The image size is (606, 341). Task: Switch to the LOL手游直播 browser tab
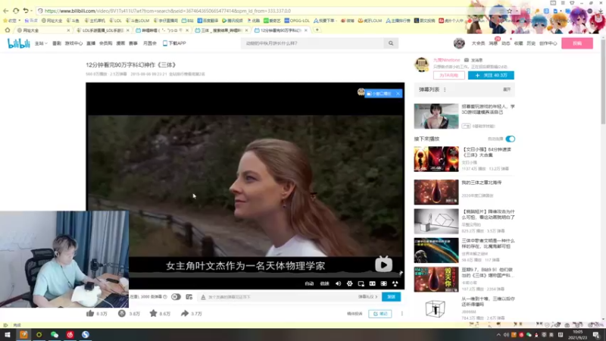(x=102, y=30)
